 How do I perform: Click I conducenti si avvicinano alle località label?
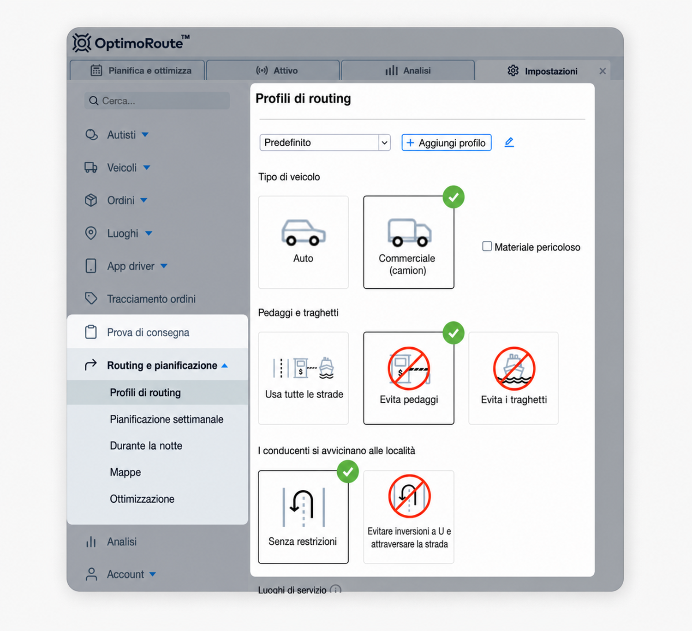(x=337, y=451)
